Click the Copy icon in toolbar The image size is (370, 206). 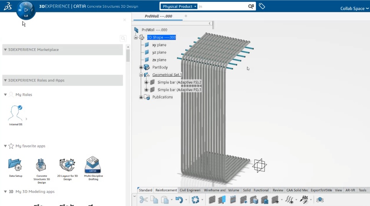[154, 200]
